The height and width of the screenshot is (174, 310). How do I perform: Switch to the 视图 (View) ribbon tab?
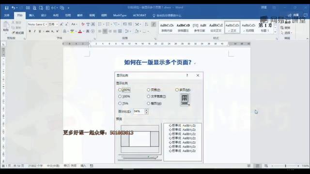(104, 15)
